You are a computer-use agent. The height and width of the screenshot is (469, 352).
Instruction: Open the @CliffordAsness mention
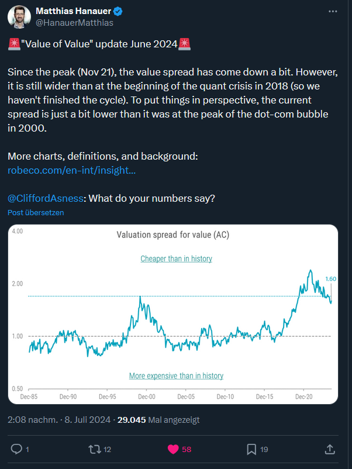46,198
